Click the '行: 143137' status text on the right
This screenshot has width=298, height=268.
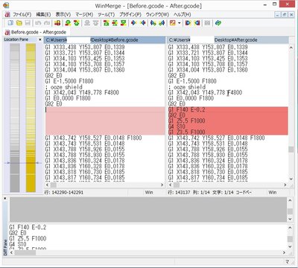click(x=179, y=192)
